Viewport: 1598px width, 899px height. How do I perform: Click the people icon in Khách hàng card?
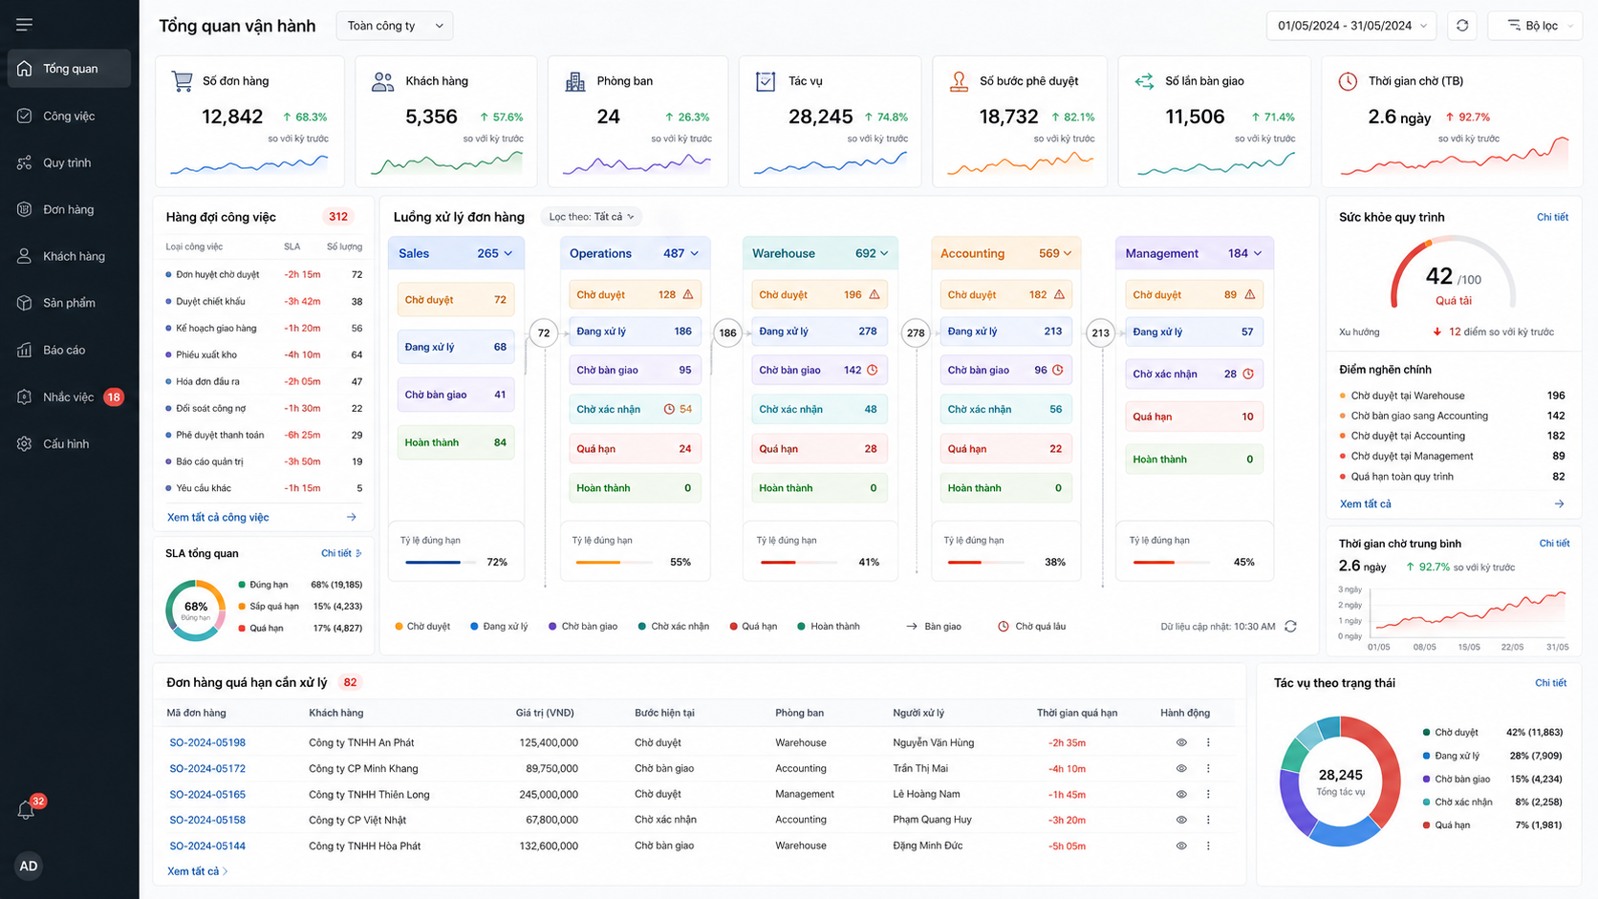(382, 81)
